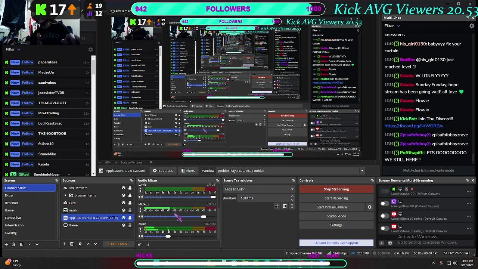Move selected source down
478x269 pixels.
(96, 244)
